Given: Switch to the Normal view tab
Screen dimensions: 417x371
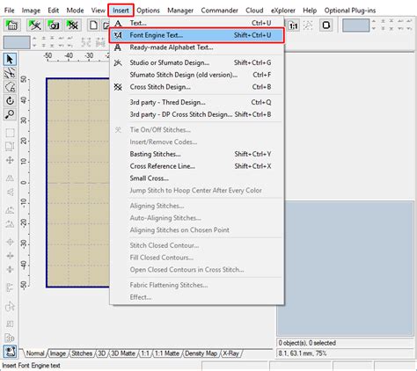Looking at the screenshot, I should (35, 353).
